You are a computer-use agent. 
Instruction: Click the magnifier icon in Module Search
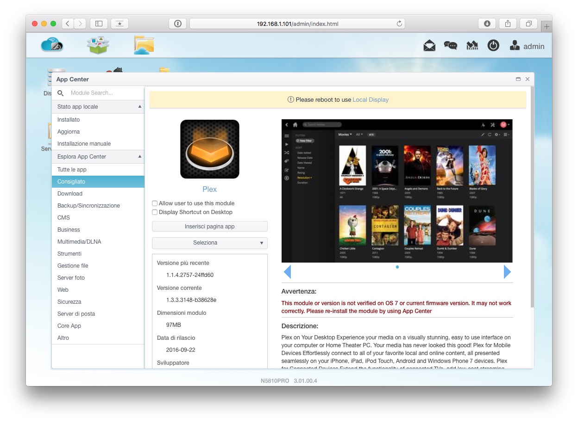click(61, 93)
